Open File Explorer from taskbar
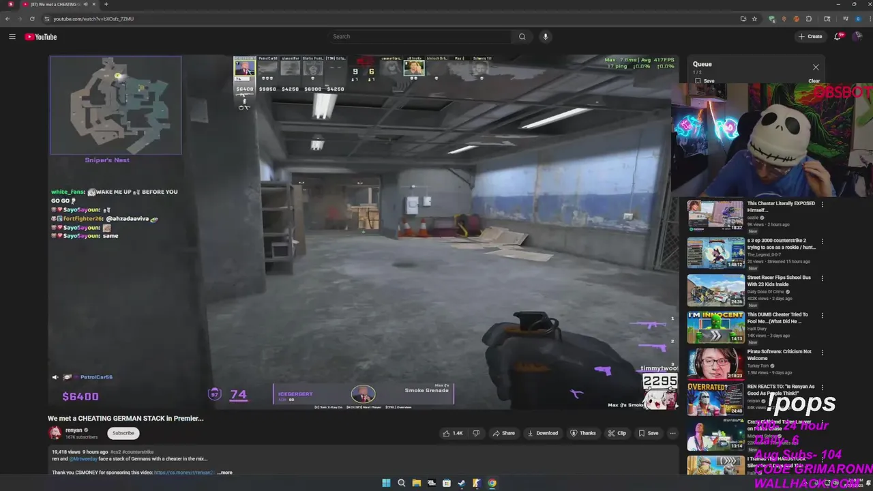The height and width of the screenshot is (491, 873). (x=417, y=483)
